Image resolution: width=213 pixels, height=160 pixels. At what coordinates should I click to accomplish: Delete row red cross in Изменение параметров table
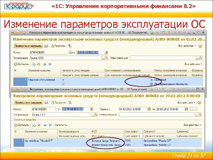point(39,64)
